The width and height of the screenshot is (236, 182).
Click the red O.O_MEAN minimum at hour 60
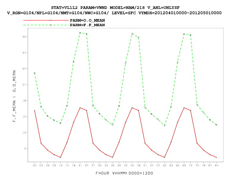pyautogui.click(x=164, y=157)
